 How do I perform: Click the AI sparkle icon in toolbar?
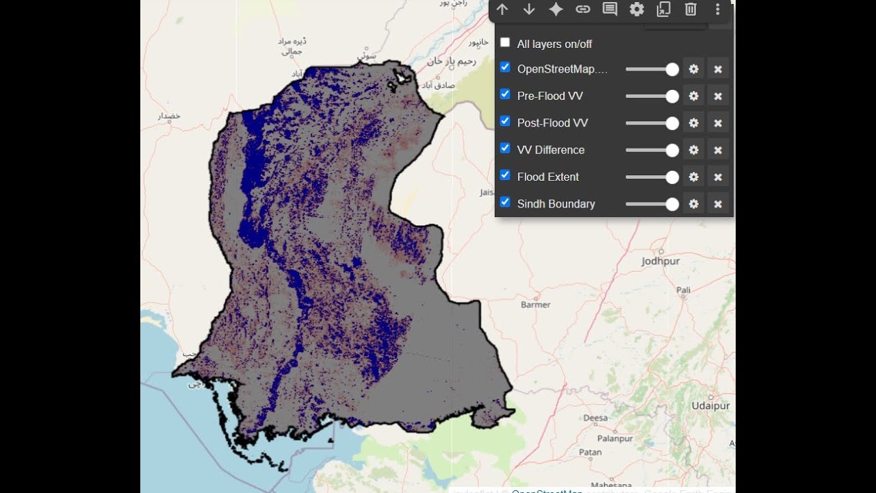click(x=556, y=9)
